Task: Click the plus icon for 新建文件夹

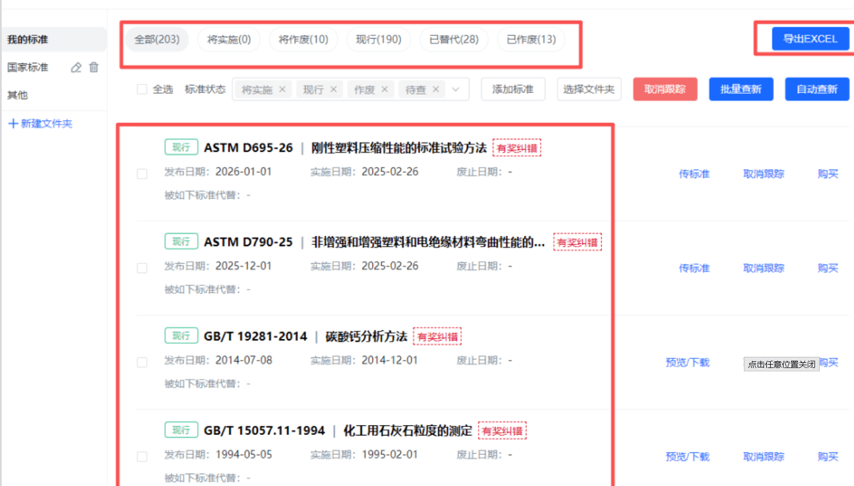Action: point(13,124)
